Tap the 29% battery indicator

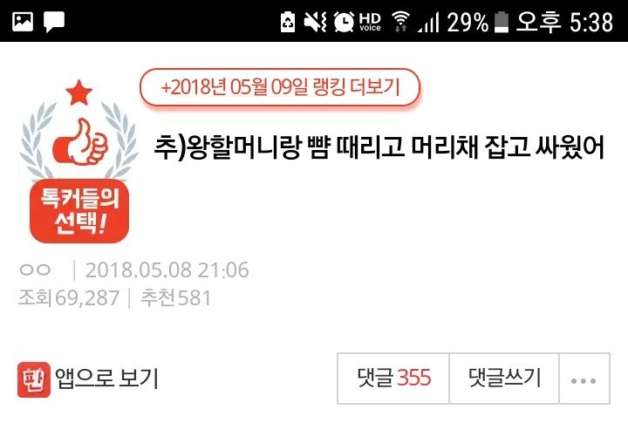pos(477,22)
